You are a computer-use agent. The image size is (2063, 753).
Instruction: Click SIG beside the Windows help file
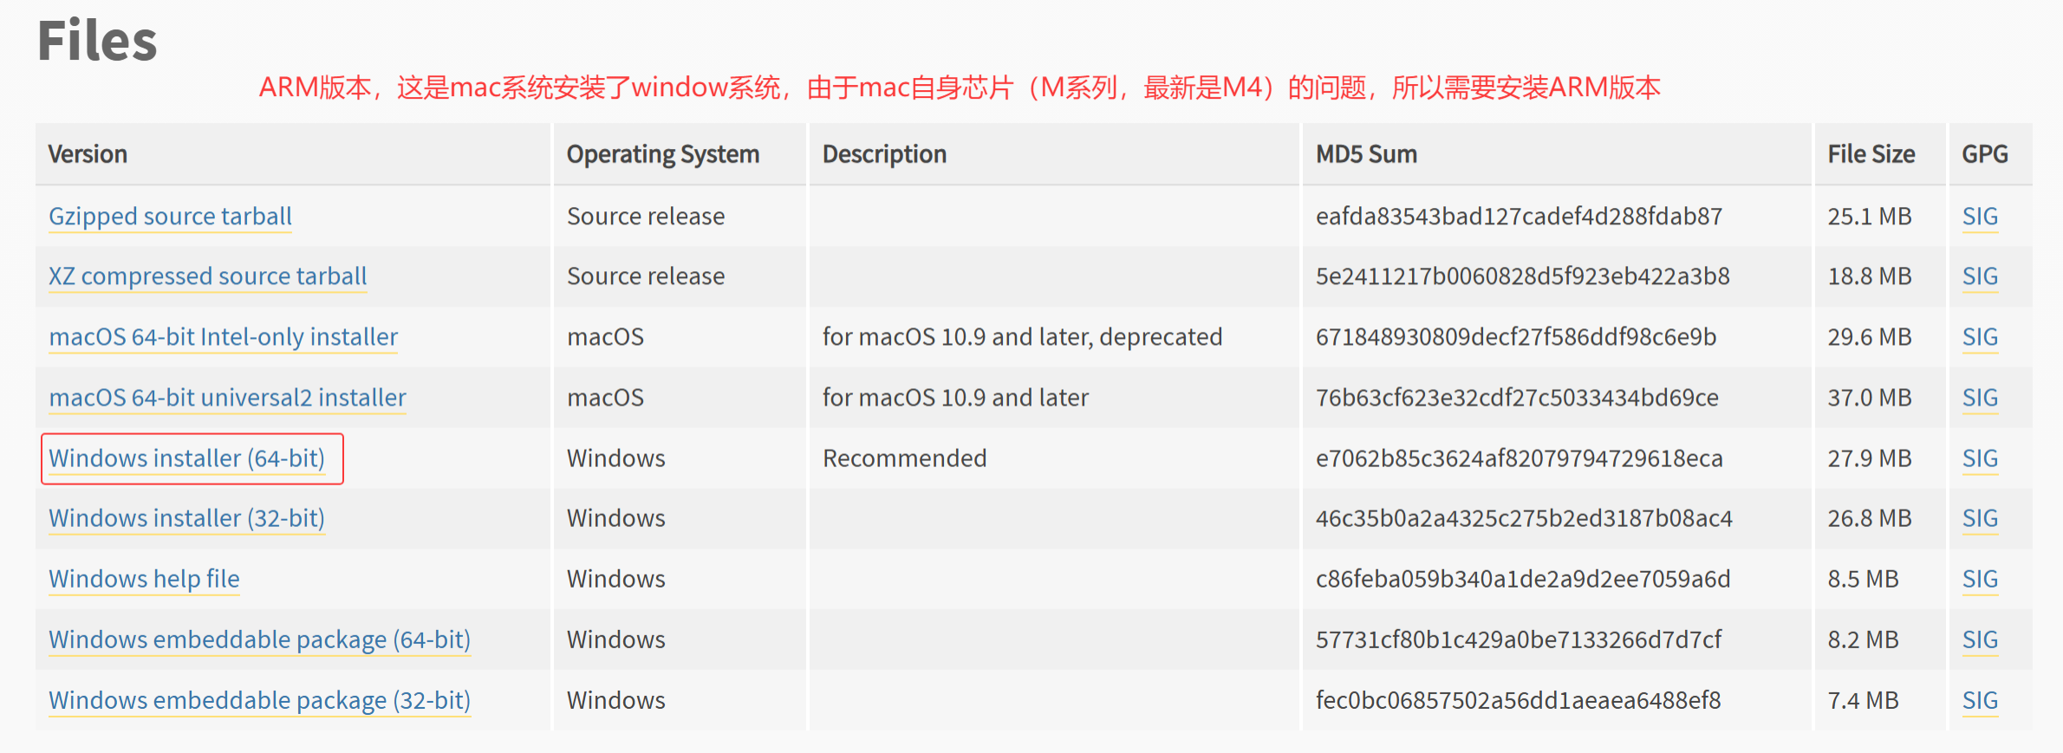(x=1979, y=579)
